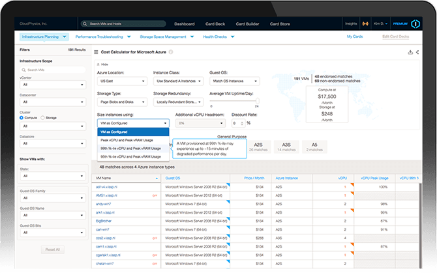Open the carl-win7 VM link

(x=102, y=229)
